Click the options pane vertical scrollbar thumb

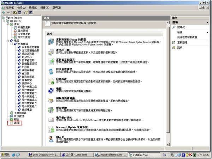[x=168, y=80]
